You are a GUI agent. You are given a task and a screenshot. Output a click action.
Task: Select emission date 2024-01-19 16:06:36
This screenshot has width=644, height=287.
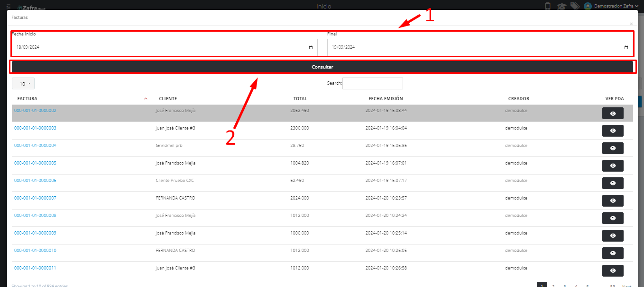point(386,145)
